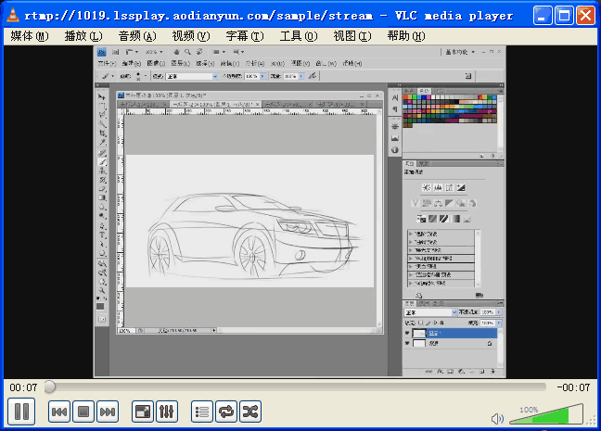Click the layer opacity arrow in layers panel
Screen dimensions: 601x431
[x=499, y=312]
